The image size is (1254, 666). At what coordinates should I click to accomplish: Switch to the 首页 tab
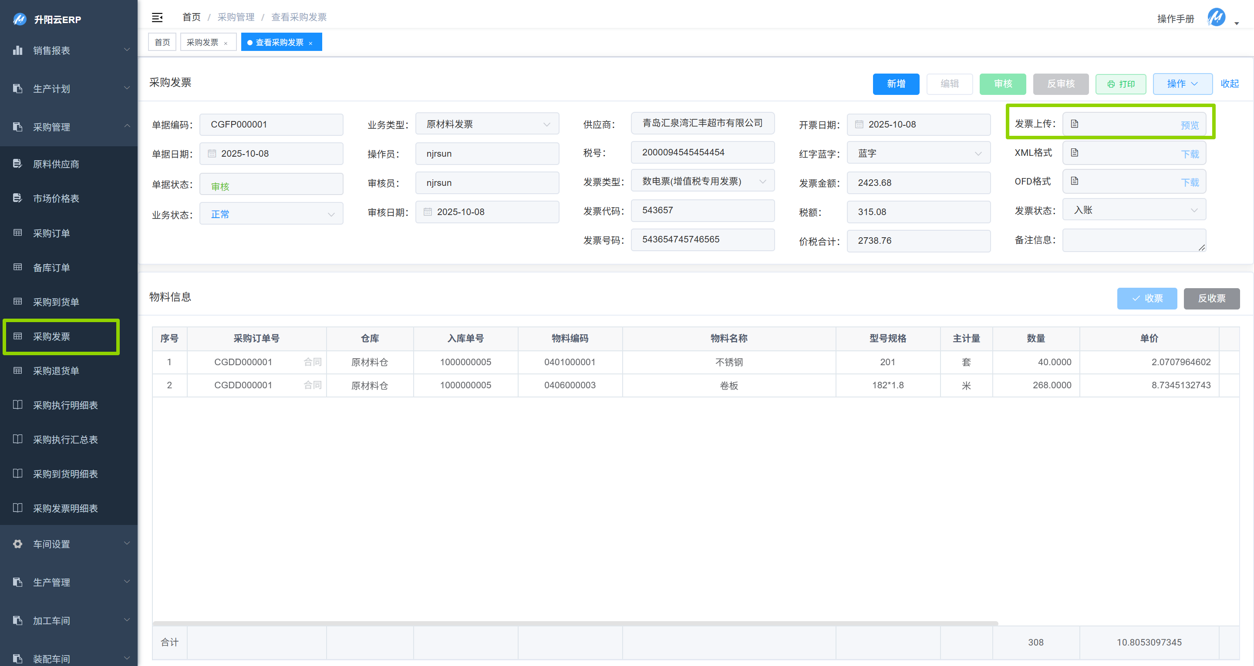pyautogui.click(x=162, y=42)
